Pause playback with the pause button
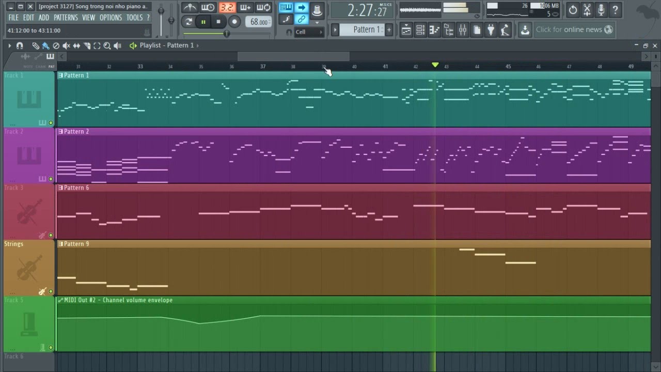Image resolution: width=661 pixels, height=372 pixels. point(203,22)
